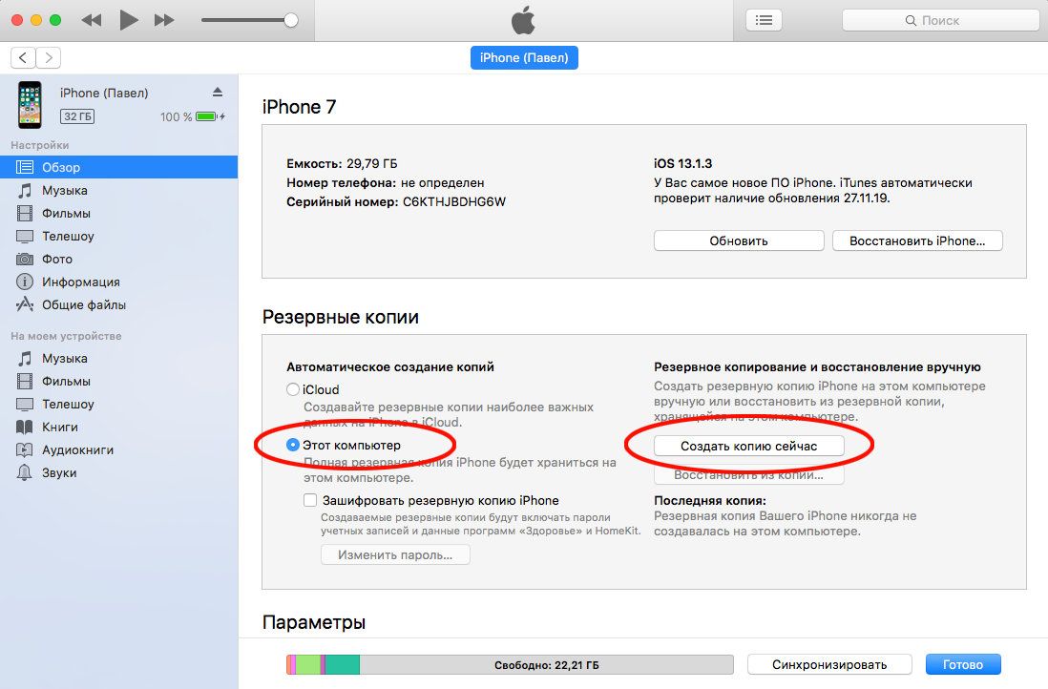Image resolution: width=1048 pixels, height=689 pixels.
Task: Start playback with the play icon
Action: (x=128, y=20)
